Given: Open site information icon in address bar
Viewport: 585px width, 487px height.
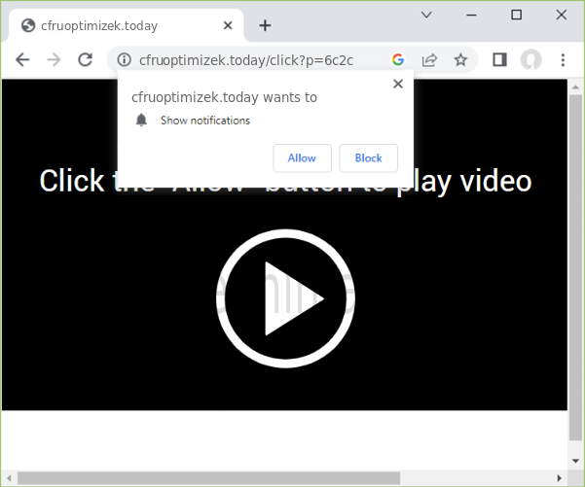Looking at the screenshot, I should [124, 59].
